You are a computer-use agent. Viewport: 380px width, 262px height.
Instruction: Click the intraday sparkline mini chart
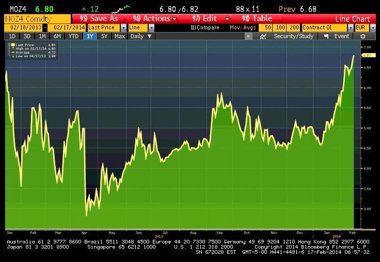pyautogui.click(x=122, y=9)
